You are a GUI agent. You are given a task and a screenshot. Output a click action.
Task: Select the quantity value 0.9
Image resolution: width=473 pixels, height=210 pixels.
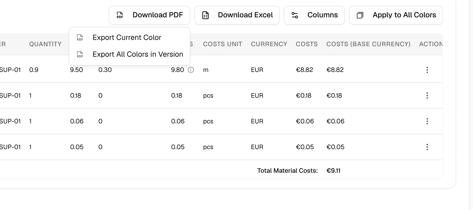[34, 70]
